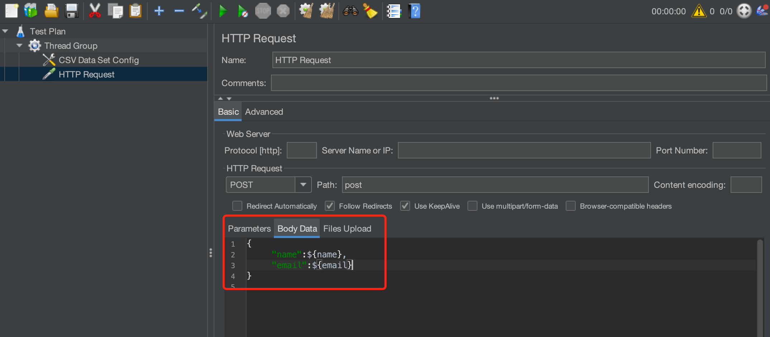Click the rightmost toolbar icon
770x337 pixels.
(762, 11)
